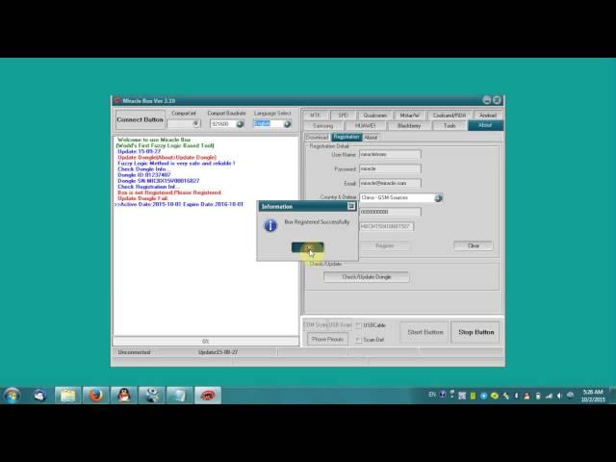Open the Language Select dropdown
The height and width of the screenshot is (462, 616).
[287, 124]
